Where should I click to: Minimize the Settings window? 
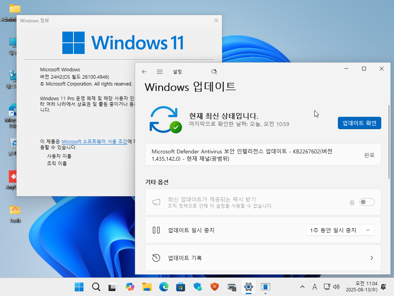click(346, 69)
